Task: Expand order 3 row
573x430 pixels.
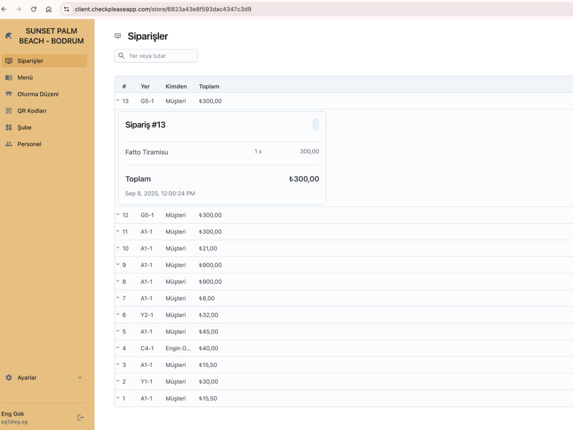Action: pyautogui.click(x=117, y=364)
